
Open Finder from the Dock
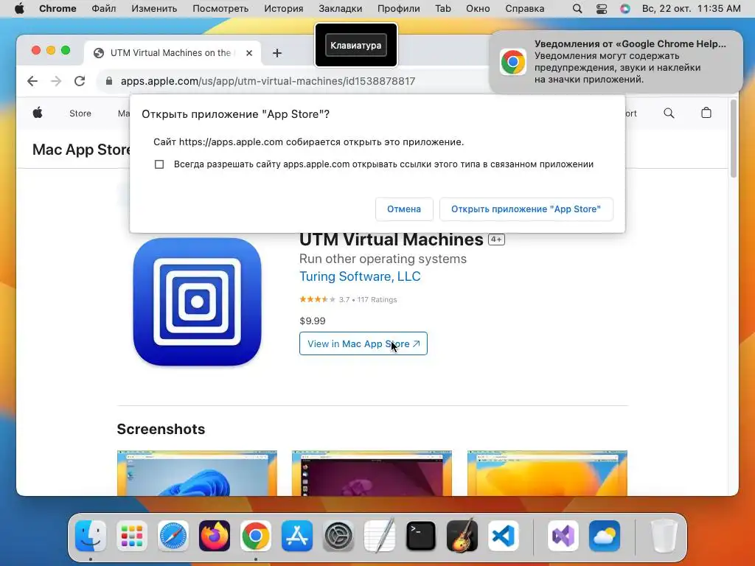pyautogui.click(x=91, y=536)
